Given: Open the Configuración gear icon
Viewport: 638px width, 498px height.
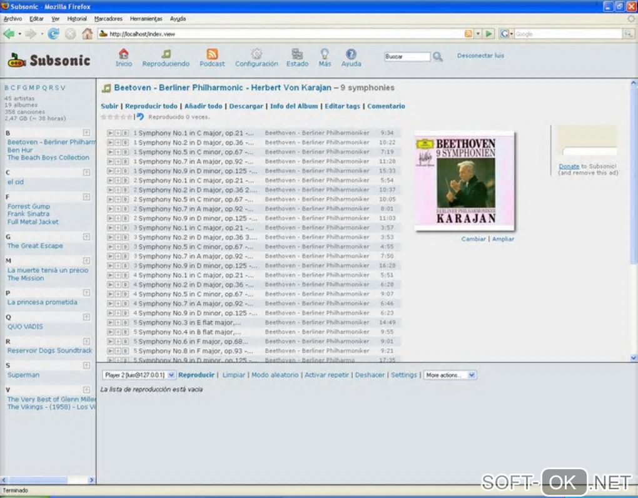Looking at the screenshot, I should click(256, 54).
